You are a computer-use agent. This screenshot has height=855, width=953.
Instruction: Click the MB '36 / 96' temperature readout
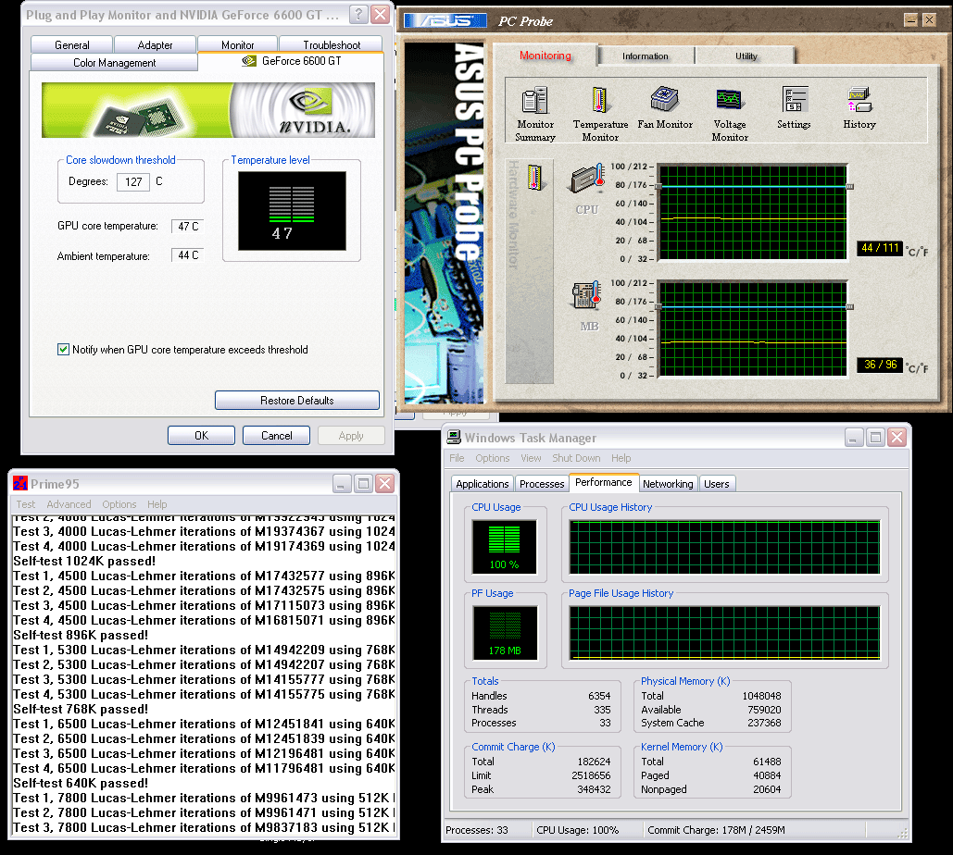click(x=880, y=365)
